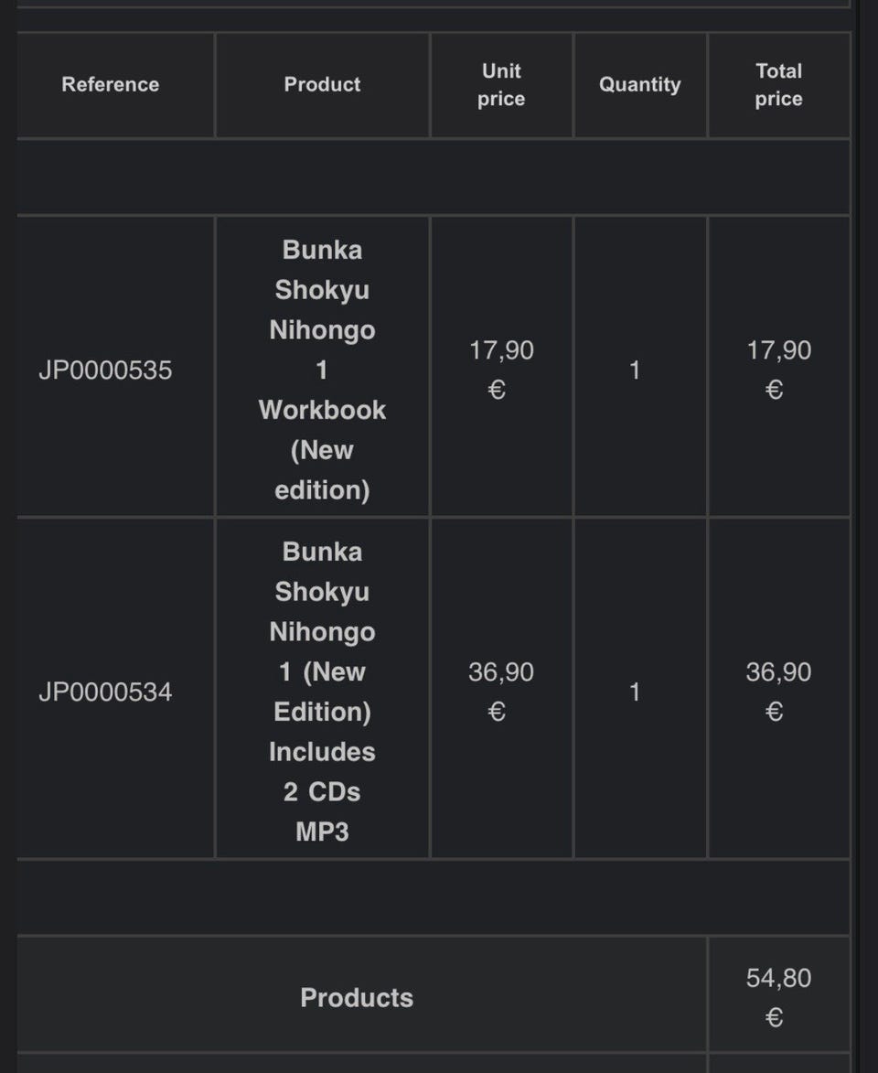878x1073 pixels.
Task: Click the 36,90 € unit price cell
Action: click(501, 692)
